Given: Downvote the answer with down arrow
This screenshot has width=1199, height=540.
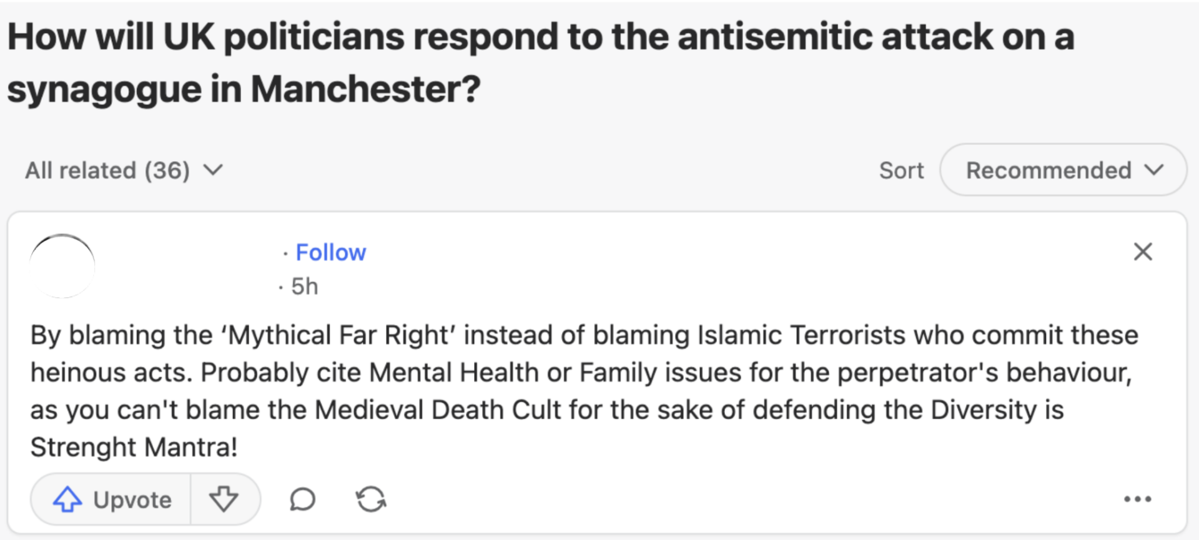Looking at the screenshot, I should (x=224, y=499).
